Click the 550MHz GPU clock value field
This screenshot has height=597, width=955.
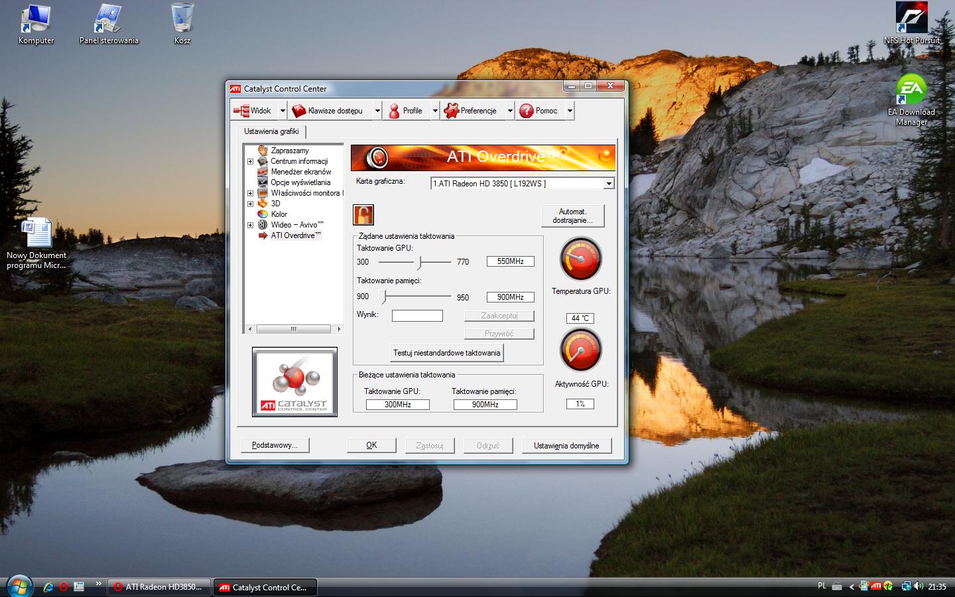(511, 261)
